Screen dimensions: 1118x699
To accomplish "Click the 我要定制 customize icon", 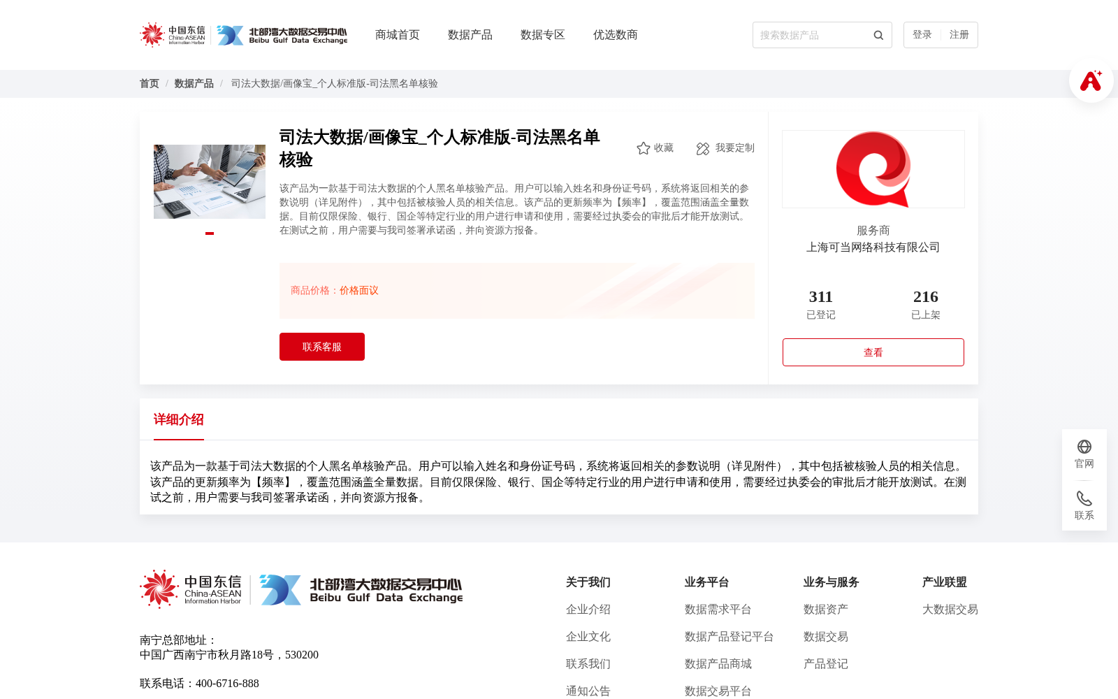I will pos(703,148).
